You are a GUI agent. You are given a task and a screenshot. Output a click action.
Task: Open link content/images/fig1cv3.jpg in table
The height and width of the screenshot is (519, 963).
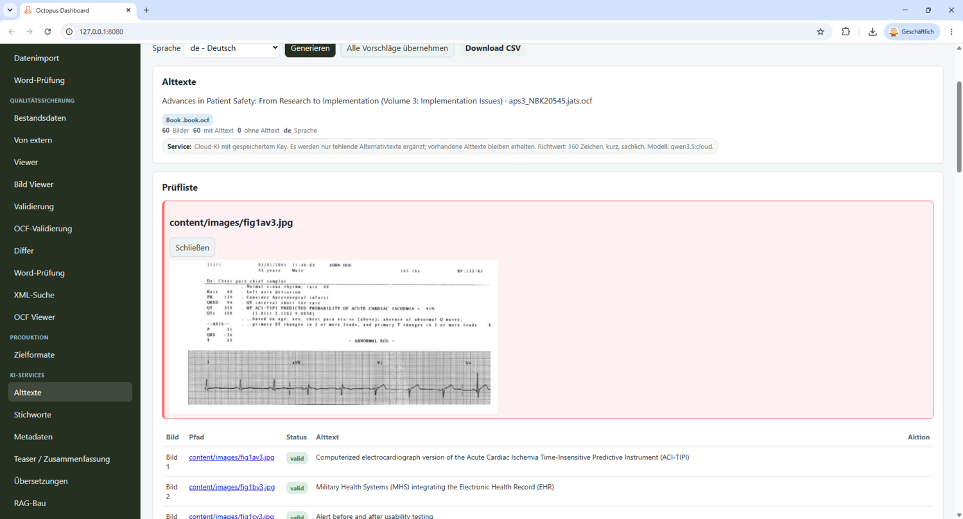click(232, 516)
